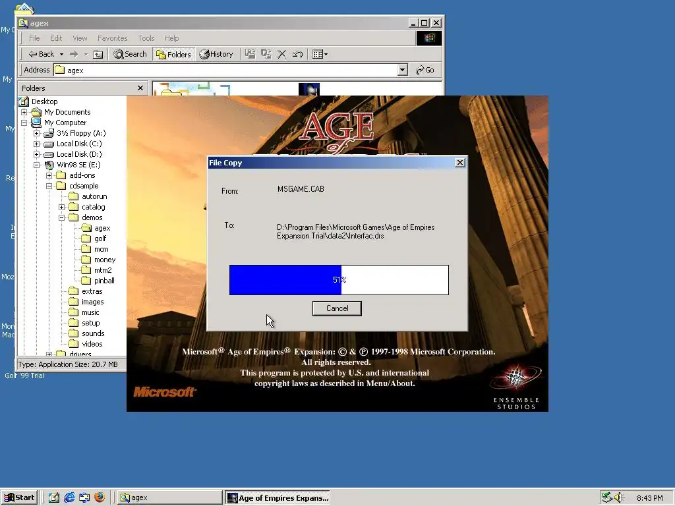Screen dimensions: 675x506
Task: Switch to agex taskbar button
Action: tap(169, 497)
